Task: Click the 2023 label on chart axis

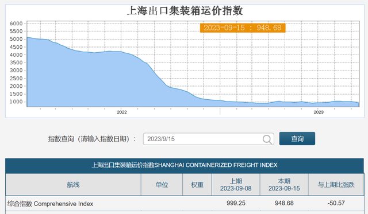Action: click(319, 112)
